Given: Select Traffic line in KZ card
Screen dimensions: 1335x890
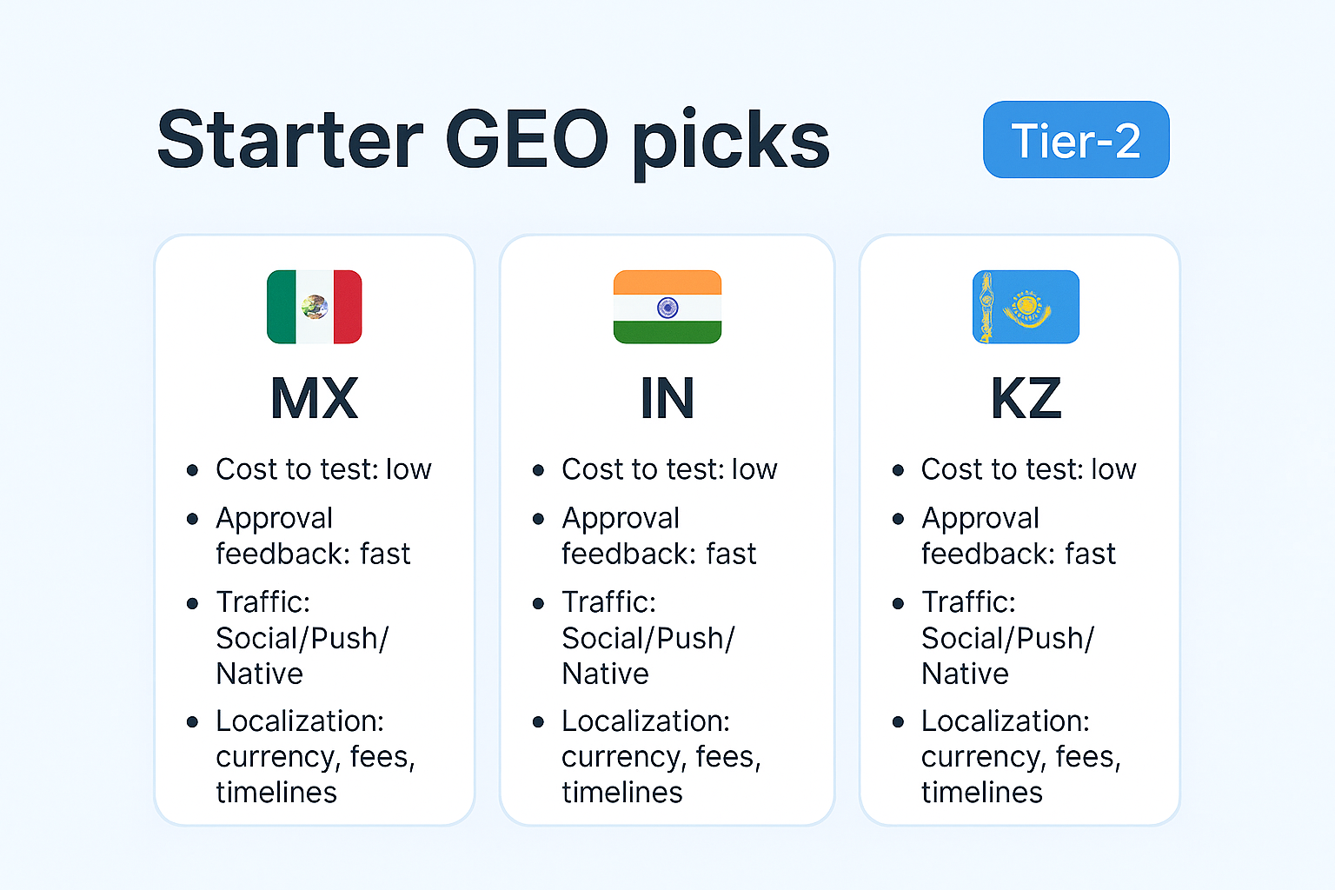Looking at the screenshot, I should 1008,637.
